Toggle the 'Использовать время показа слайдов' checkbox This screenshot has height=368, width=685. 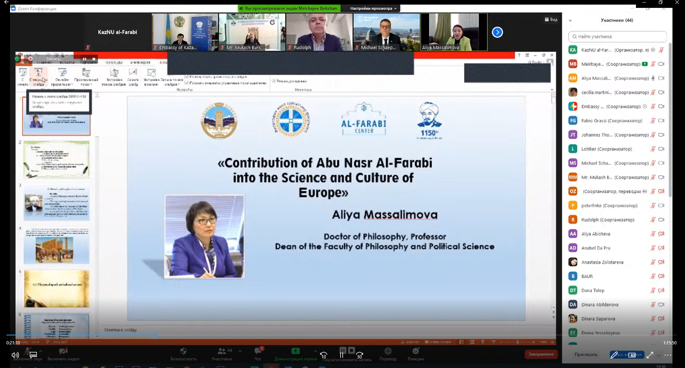(187, 76)
